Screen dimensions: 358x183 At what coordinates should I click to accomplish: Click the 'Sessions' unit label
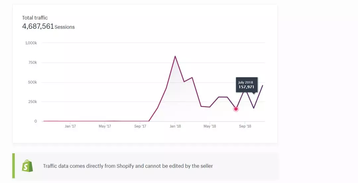(65, 27)
